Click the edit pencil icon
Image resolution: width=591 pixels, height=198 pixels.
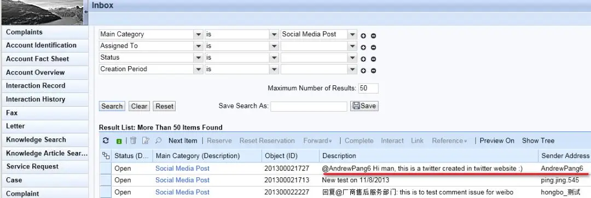(146, 141)
